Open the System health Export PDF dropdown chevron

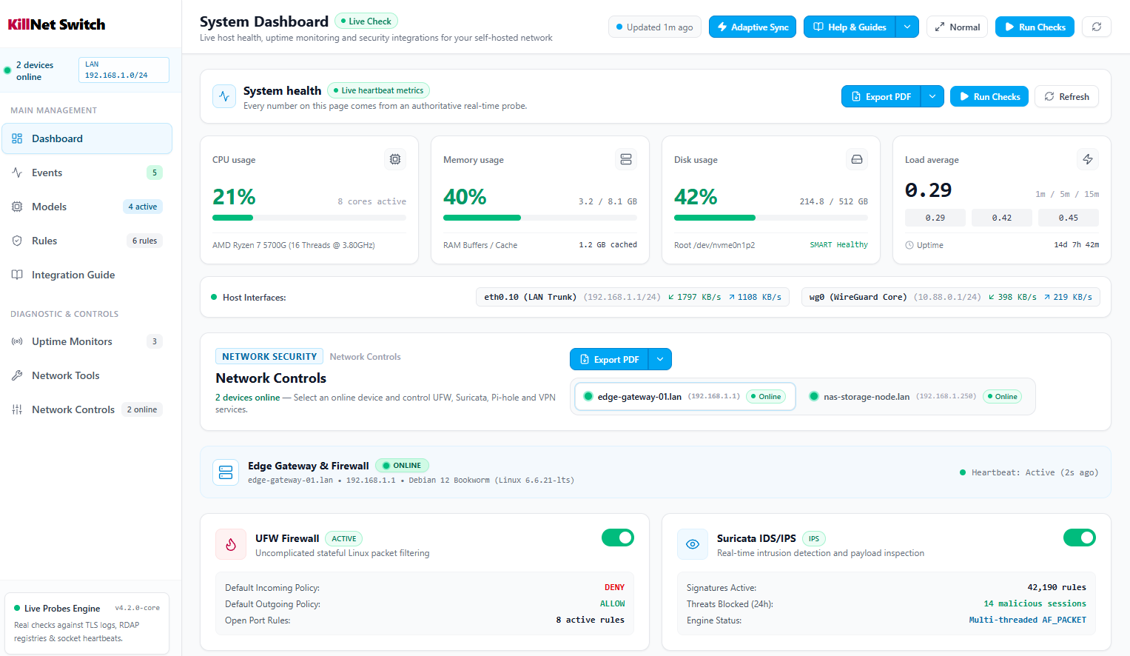coord(932,96)
